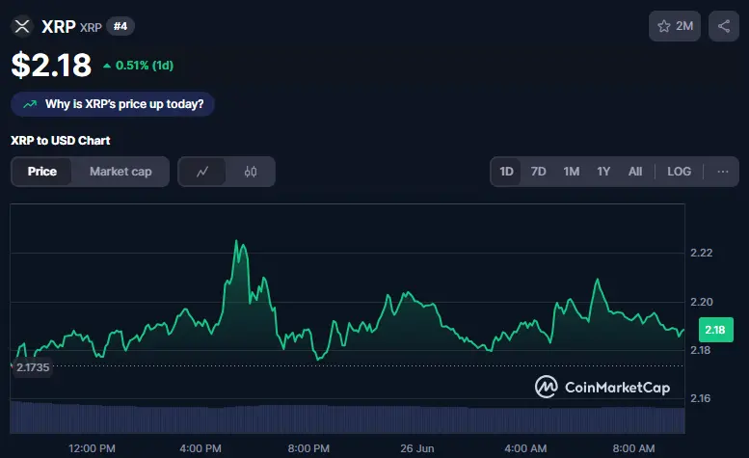
Task: Select the 7D time range
Action: 538,172
